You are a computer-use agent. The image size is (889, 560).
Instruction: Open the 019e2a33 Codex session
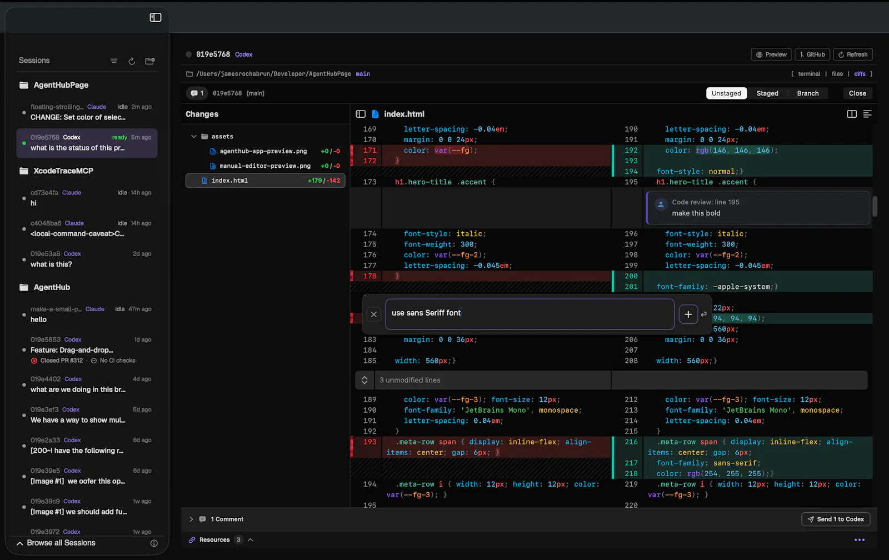(x=87, y=446)
